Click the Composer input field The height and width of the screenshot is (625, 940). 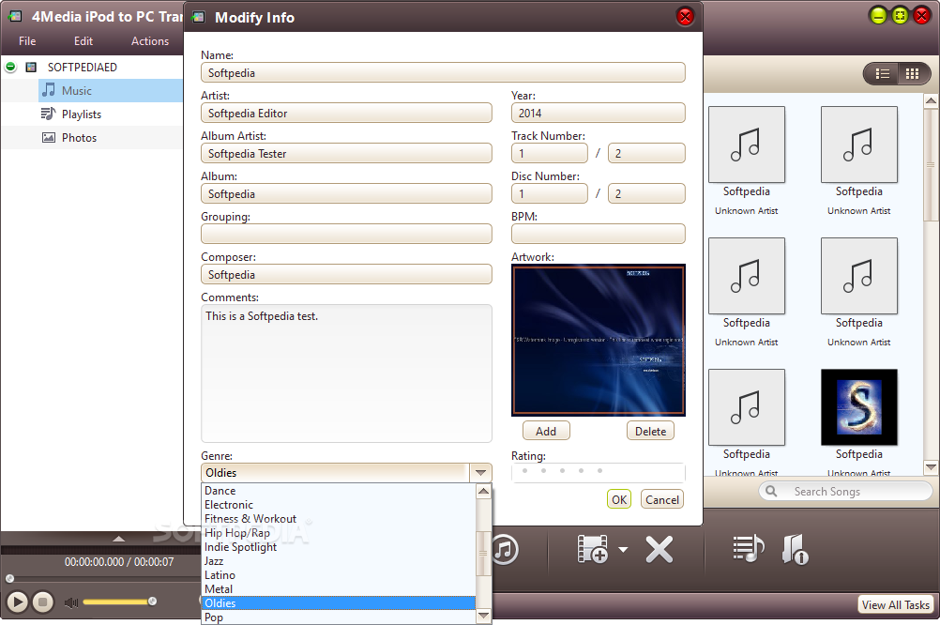346,274
